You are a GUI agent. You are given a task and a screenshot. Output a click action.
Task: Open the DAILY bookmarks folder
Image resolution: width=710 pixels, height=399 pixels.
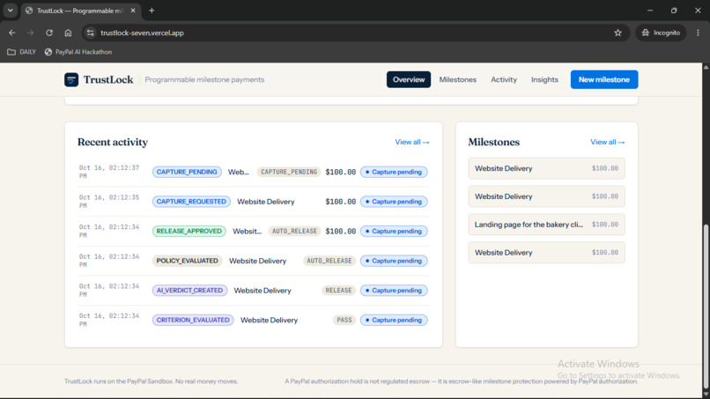pyautogui.click(x=21, y=52)
